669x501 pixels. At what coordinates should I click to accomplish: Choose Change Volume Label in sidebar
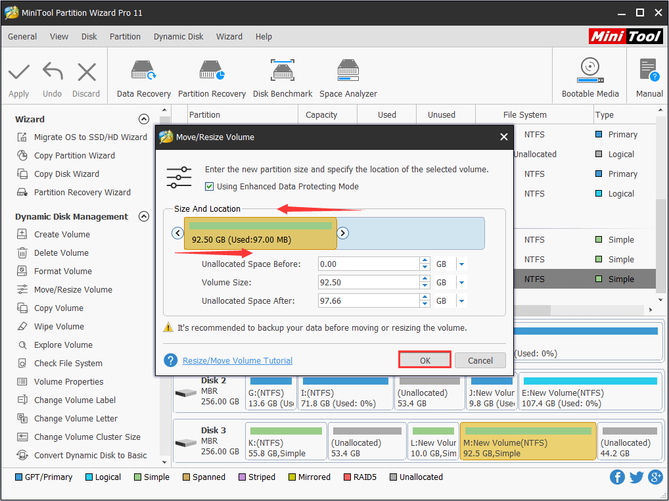[66, 400]
